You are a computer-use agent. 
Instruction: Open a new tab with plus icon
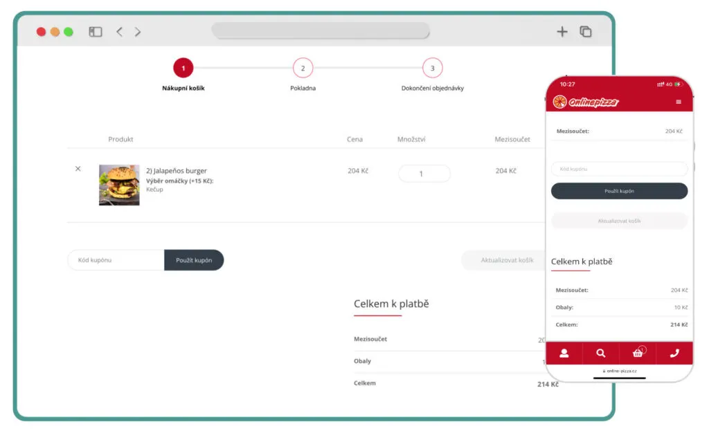pyautogui.click(x=562, y=32)
